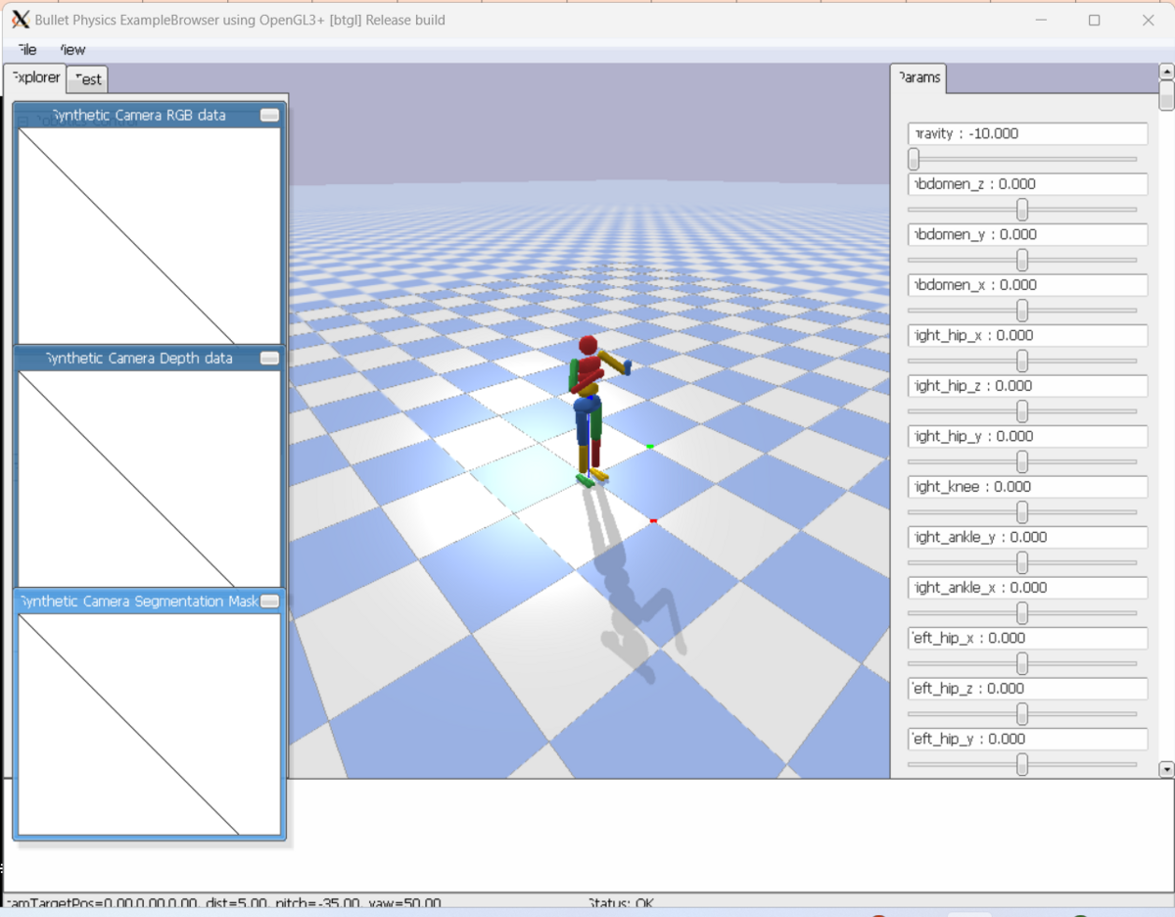Open the View menu

click(x=72, y=49)
